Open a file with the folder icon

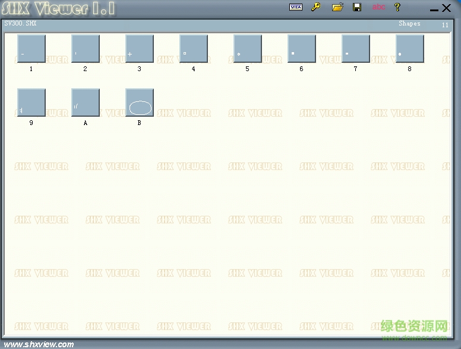[x=337, y=7]
